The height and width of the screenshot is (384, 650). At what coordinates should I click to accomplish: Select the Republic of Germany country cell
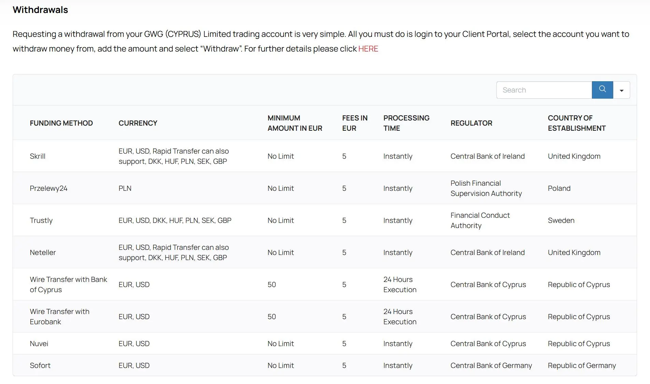[x=582, y=365]
